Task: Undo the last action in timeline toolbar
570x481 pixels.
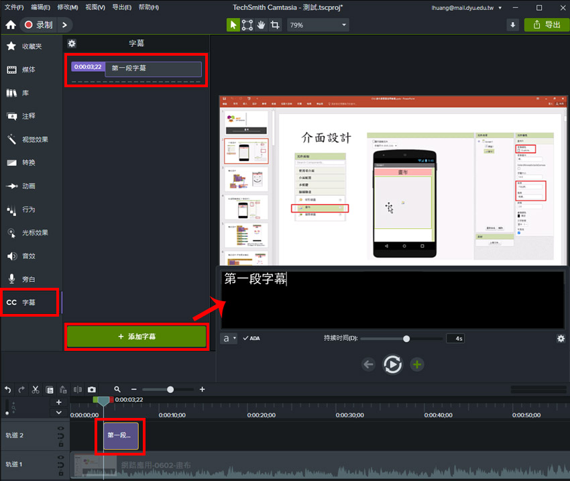Action: click(8, 390)
